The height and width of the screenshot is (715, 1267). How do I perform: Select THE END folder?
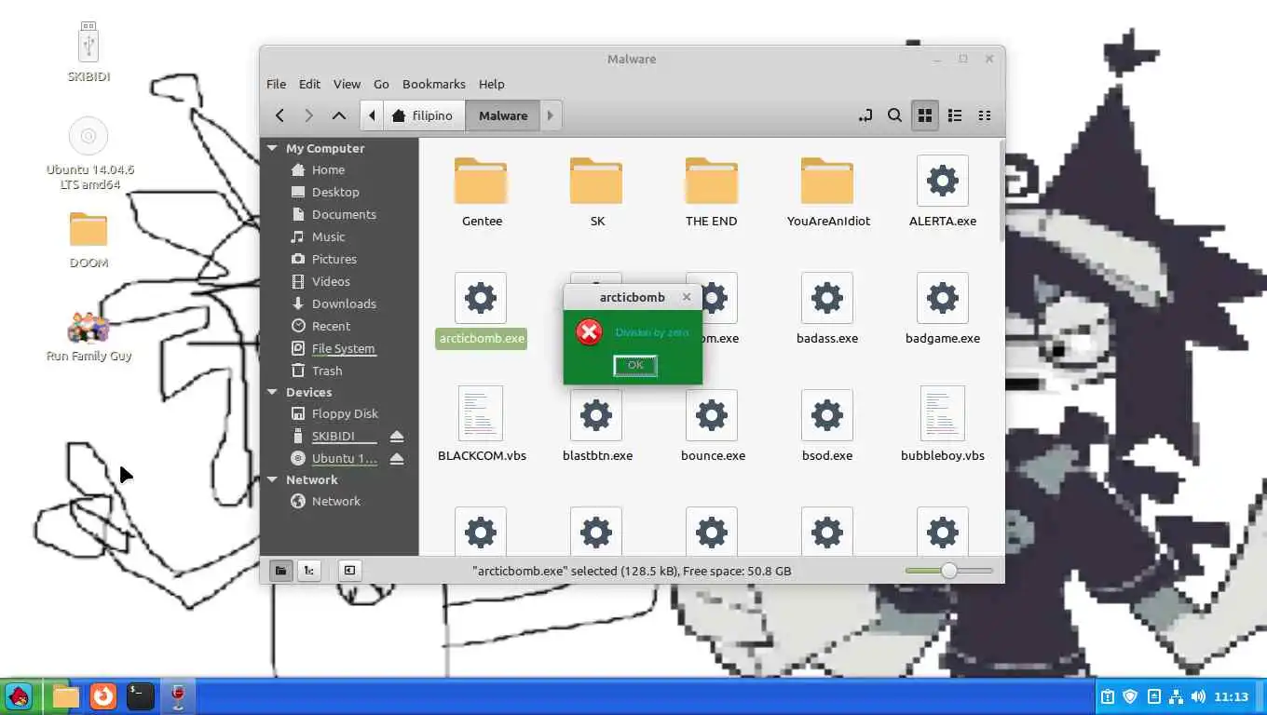click(x=711, y=193)
